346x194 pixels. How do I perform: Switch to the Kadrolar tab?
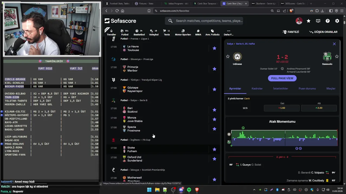[x=257, y=88]
